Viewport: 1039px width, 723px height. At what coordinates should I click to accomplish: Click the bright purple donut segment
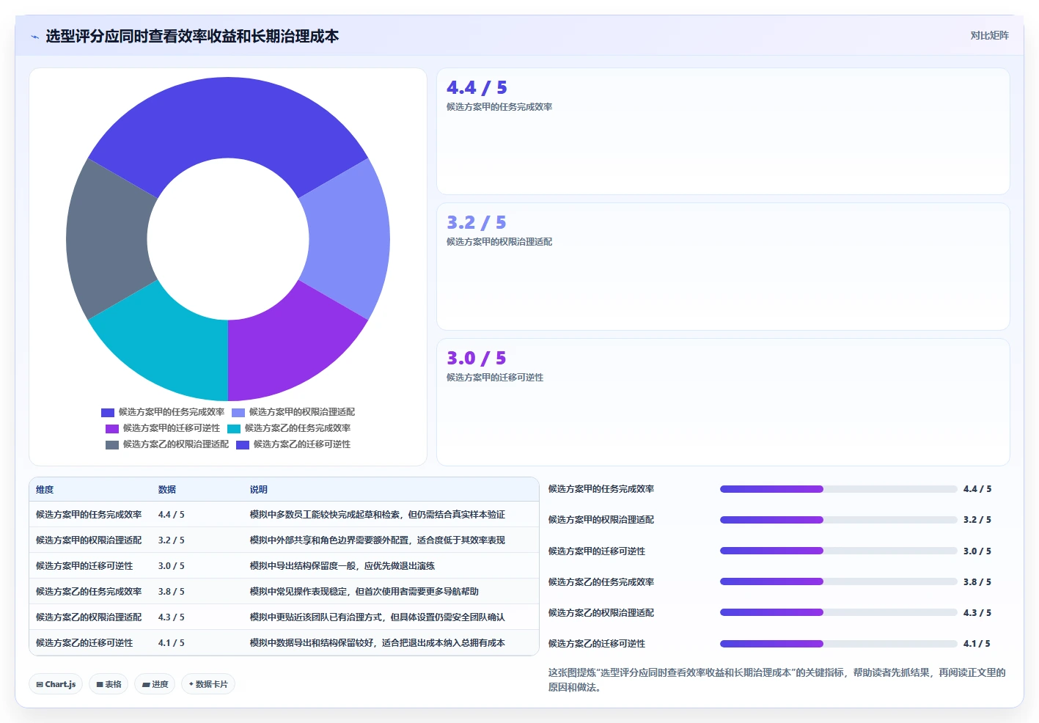289,345
